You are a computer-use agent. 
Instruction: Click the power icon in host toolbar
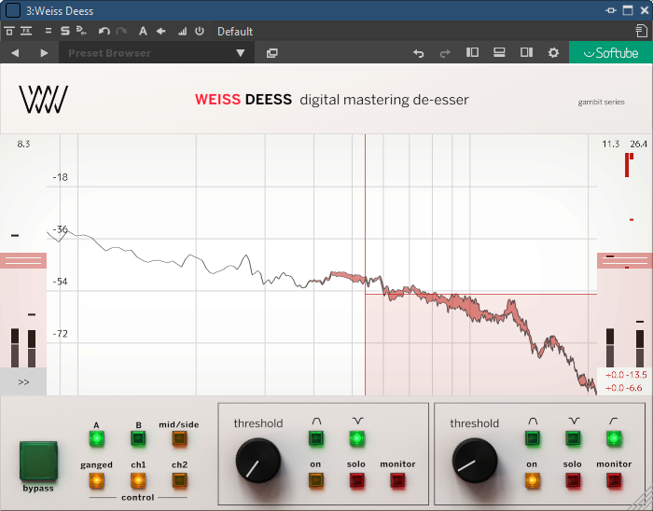click(199, 32)
